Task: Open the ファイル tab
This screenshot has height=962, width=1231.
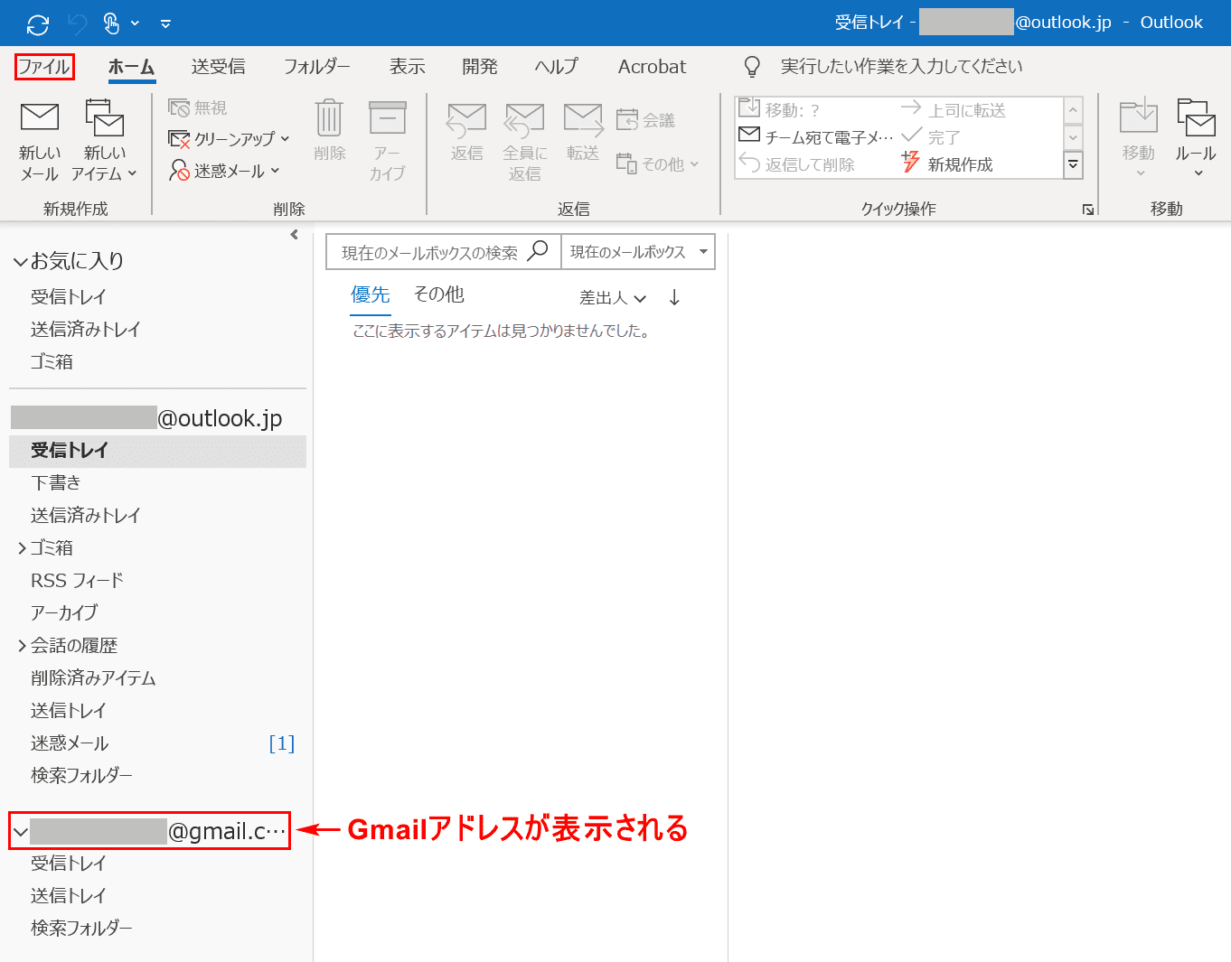Action: 44,66
